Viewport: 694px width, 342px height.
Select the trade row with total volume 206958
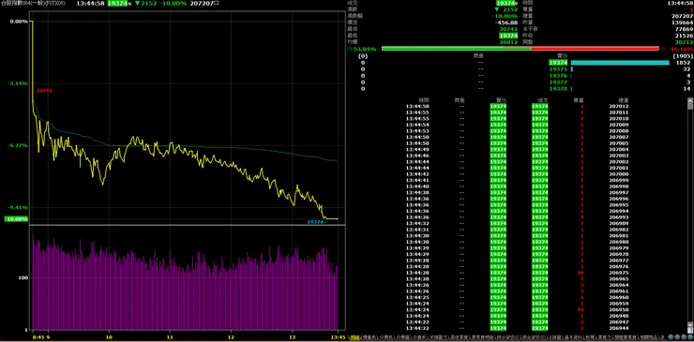tap(518, 310)
